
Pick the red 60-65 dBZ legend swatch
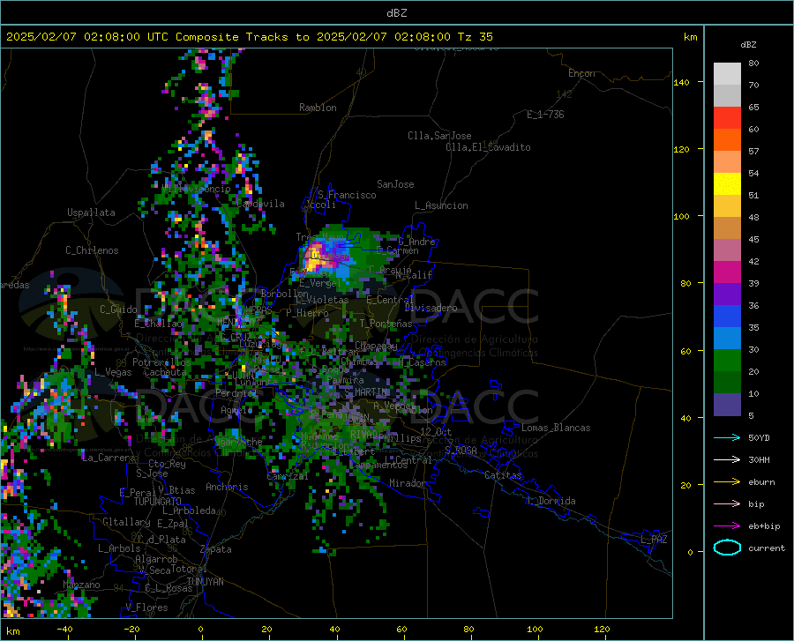pyautogui.click(x=727, y=118)
